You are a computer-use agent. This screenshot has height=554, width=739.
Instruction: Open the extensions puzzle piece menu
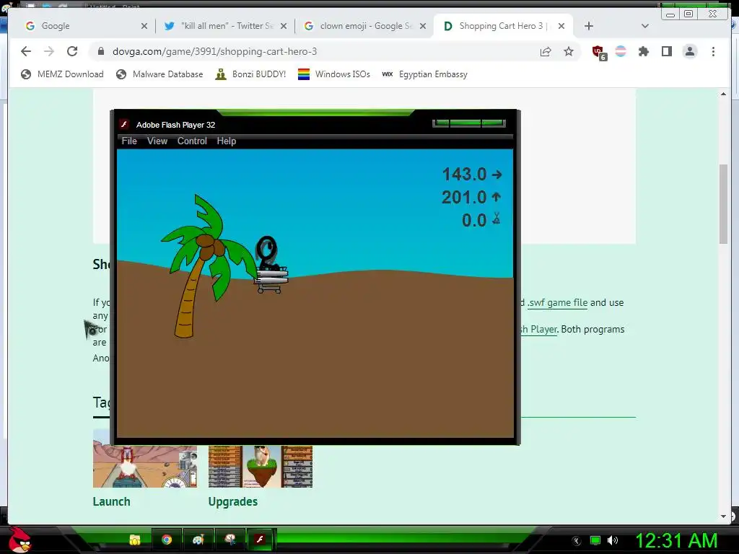(643, 51)
